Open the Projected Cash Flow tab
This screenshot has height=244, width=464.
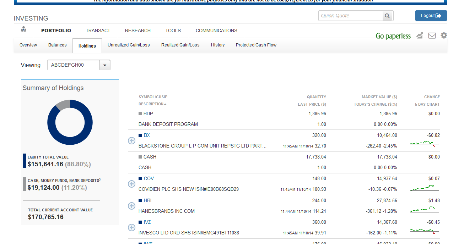(256, 45)
